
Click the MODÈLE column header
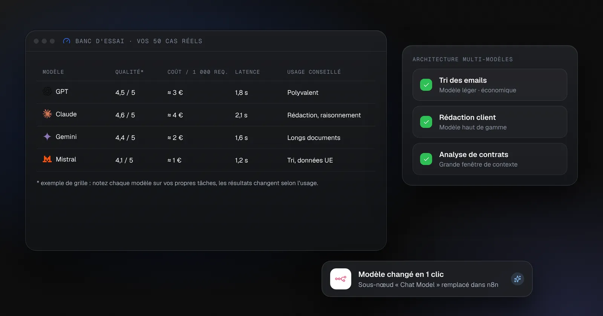coord(53,72)
